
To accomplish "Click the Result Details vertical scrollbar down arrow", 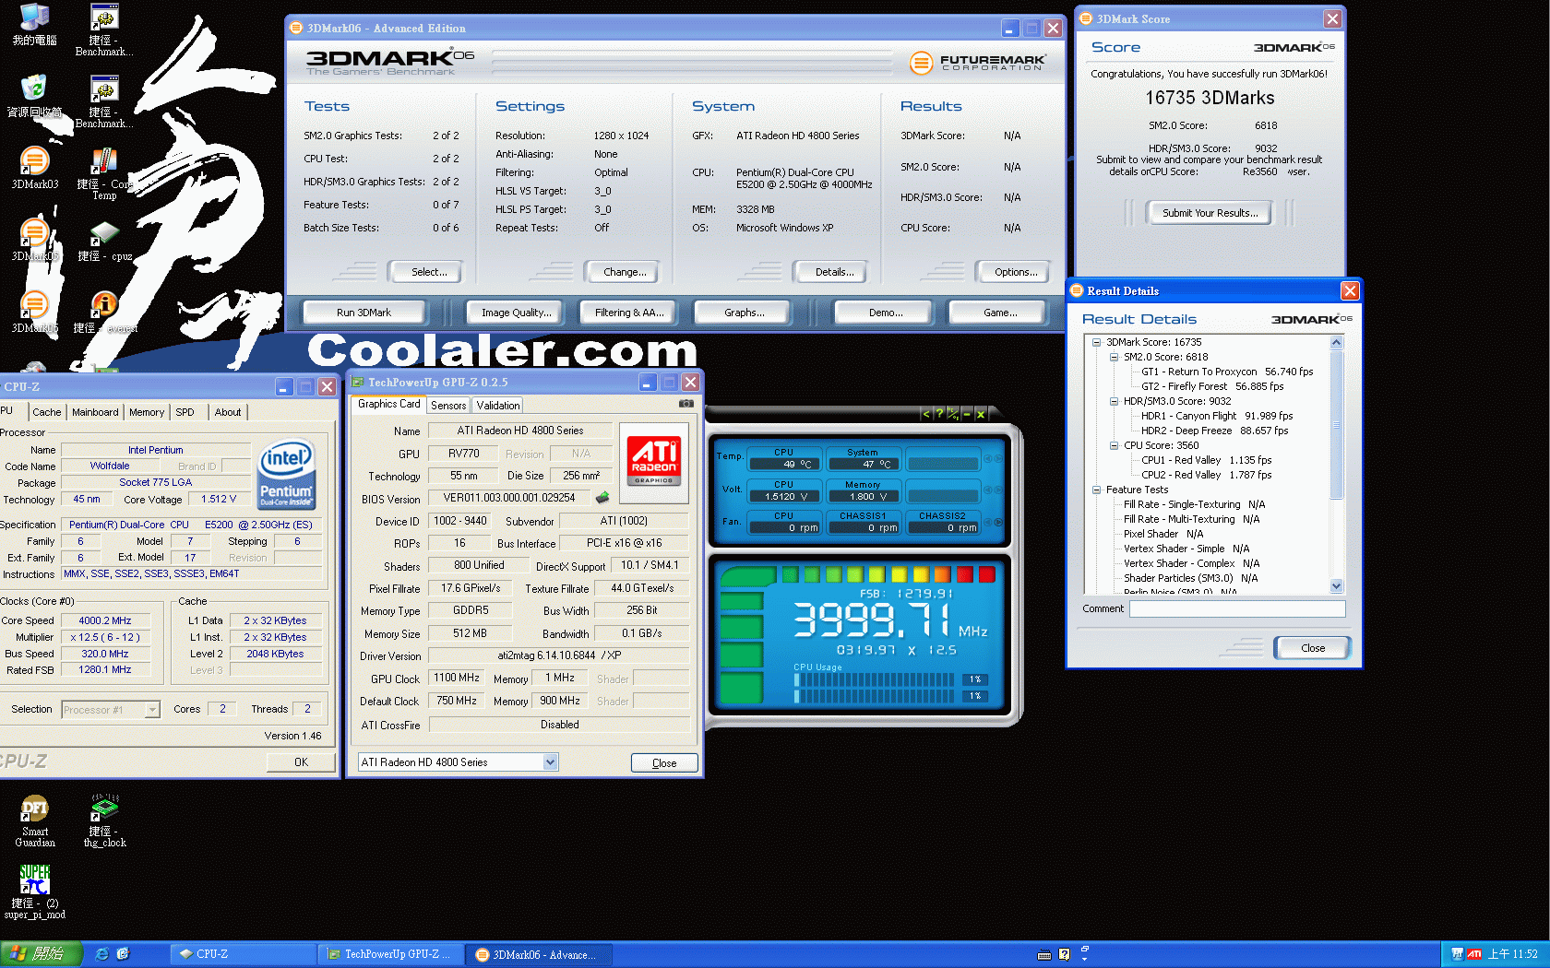I will pyautogui.click(x=1336, y=585).
